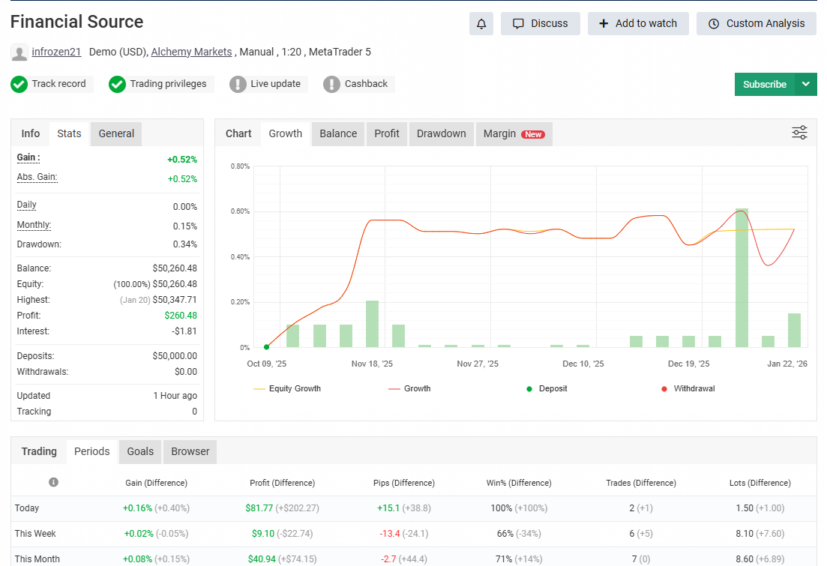Click the infrozen21 user avatar icon

coord(19,52)
